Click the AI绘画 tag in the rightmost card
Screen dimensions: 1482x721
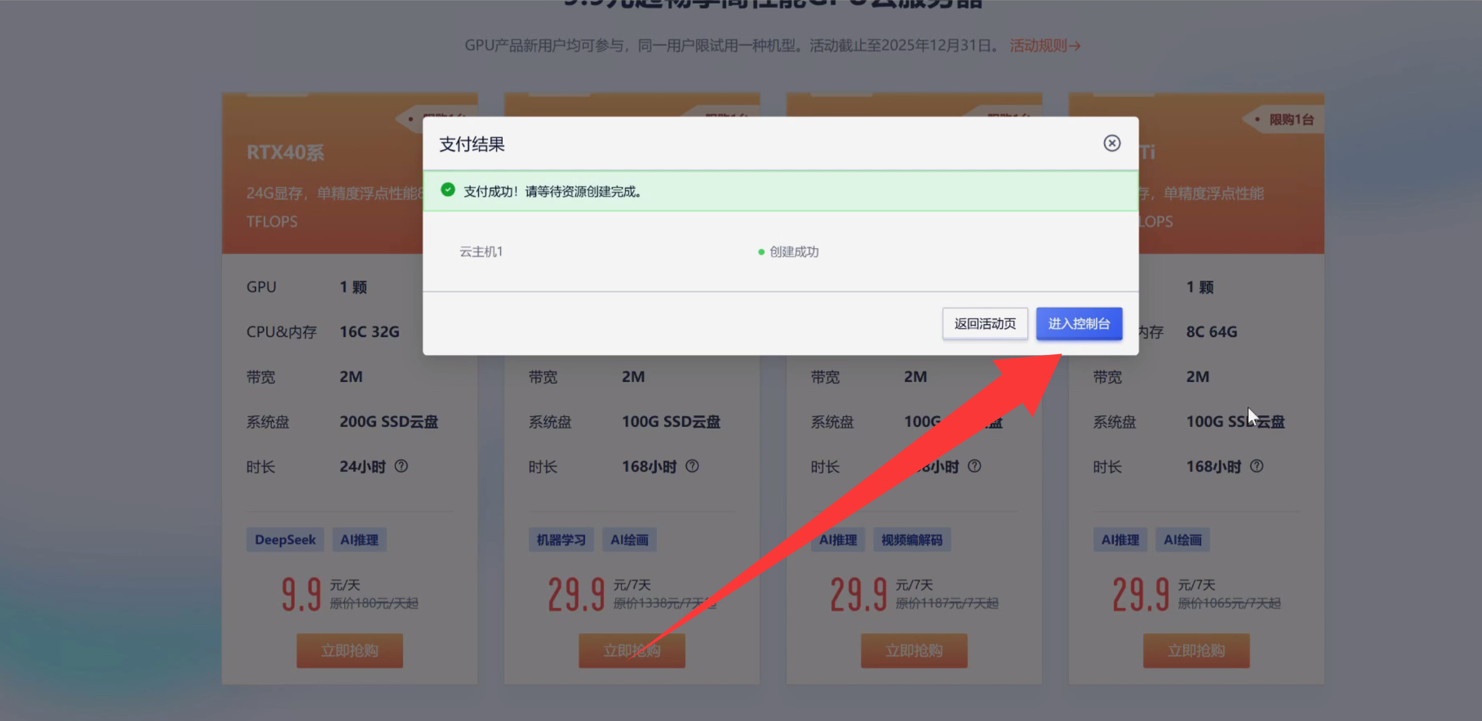[x=1182, y=540]
